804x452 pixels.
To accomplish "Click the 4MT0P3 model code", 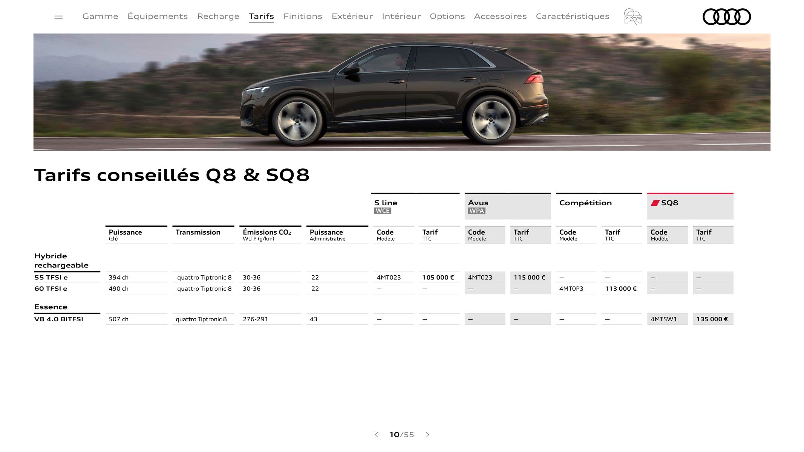I will point(571,289).
